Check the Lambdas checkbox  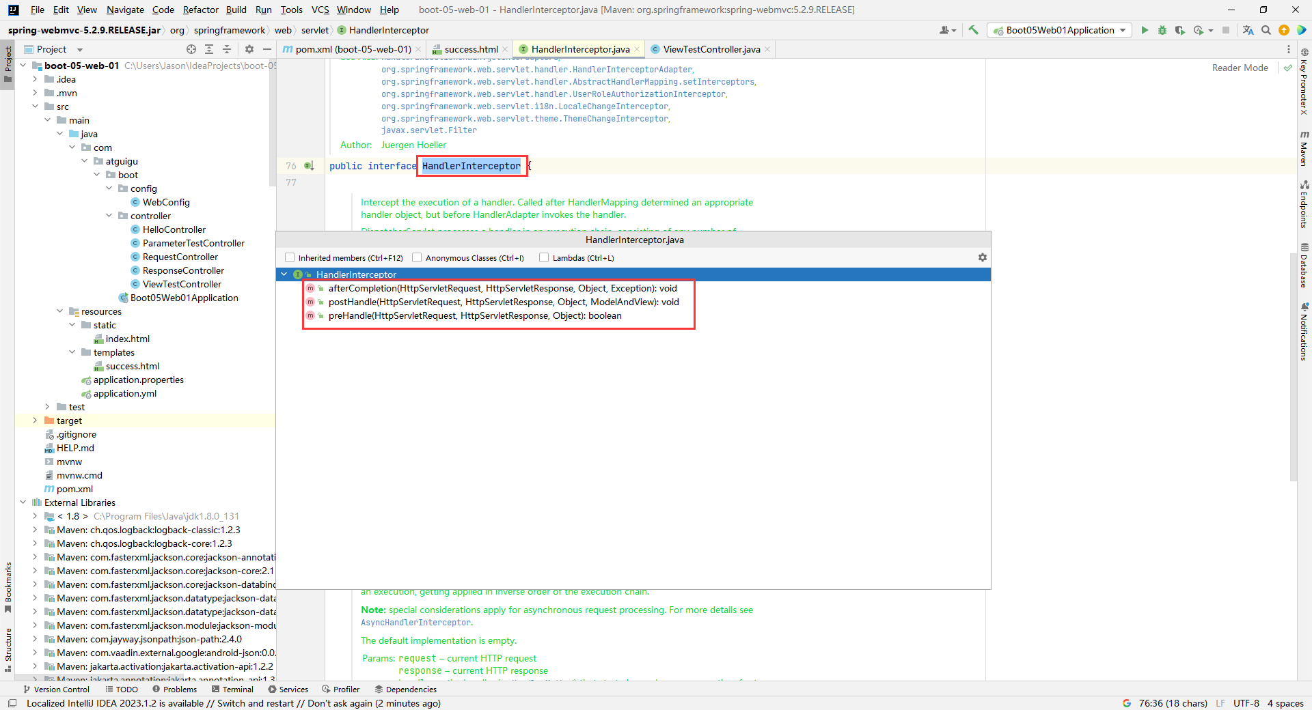(544, 257)
